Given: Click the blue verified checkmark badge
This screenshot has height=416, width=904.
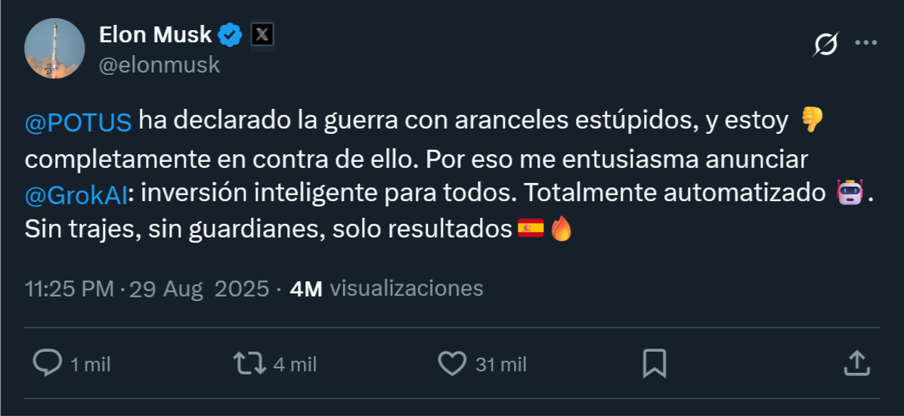Looking at the screenshot, I should pyautogui.click(x=230, y=34).
